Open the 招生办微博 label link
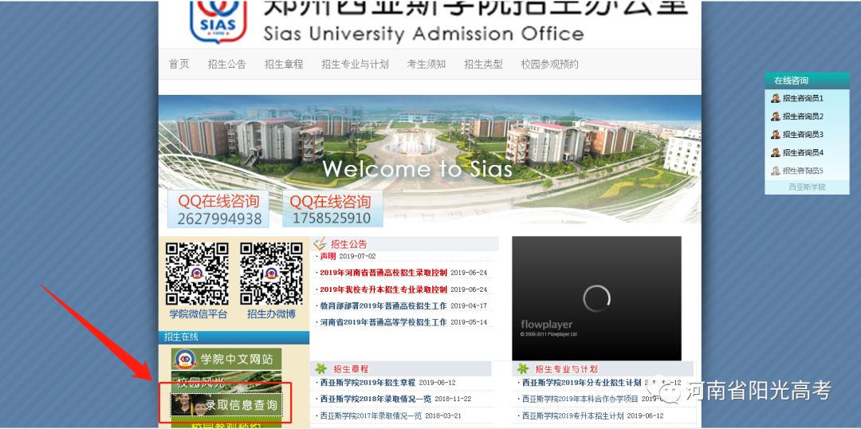The image size is (861, 429). 271,314
